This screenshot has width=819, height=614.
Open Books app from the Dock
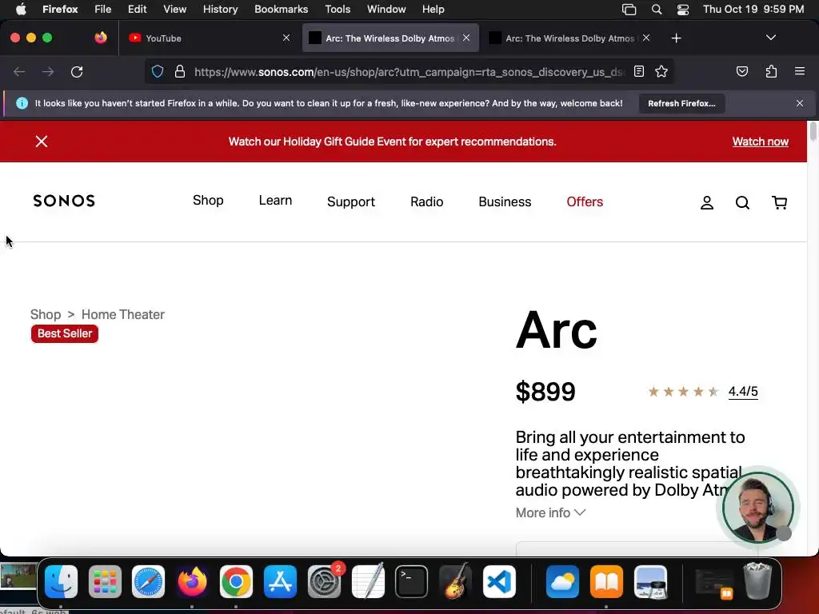(606, 582)
